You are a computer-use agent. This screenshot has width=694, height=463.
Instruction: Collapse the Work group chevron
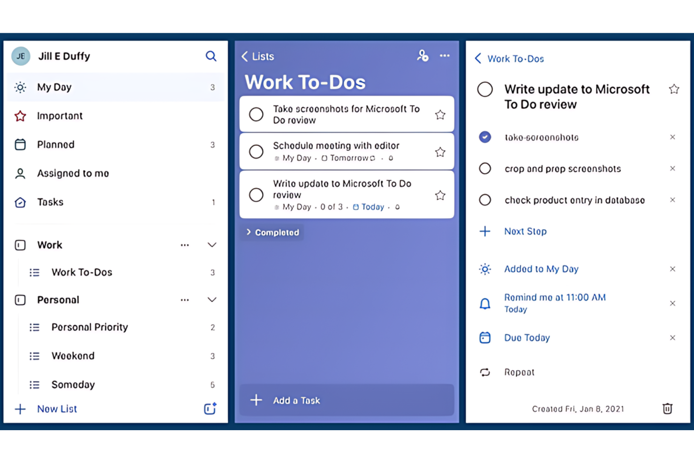click(212, 245)
